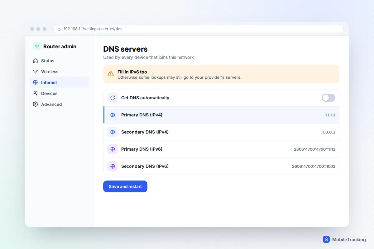
Task: Edit the Secondary DNS (IPv4) value 1.0.0.3
Action: pyautogui.click(x=329, y=132)
